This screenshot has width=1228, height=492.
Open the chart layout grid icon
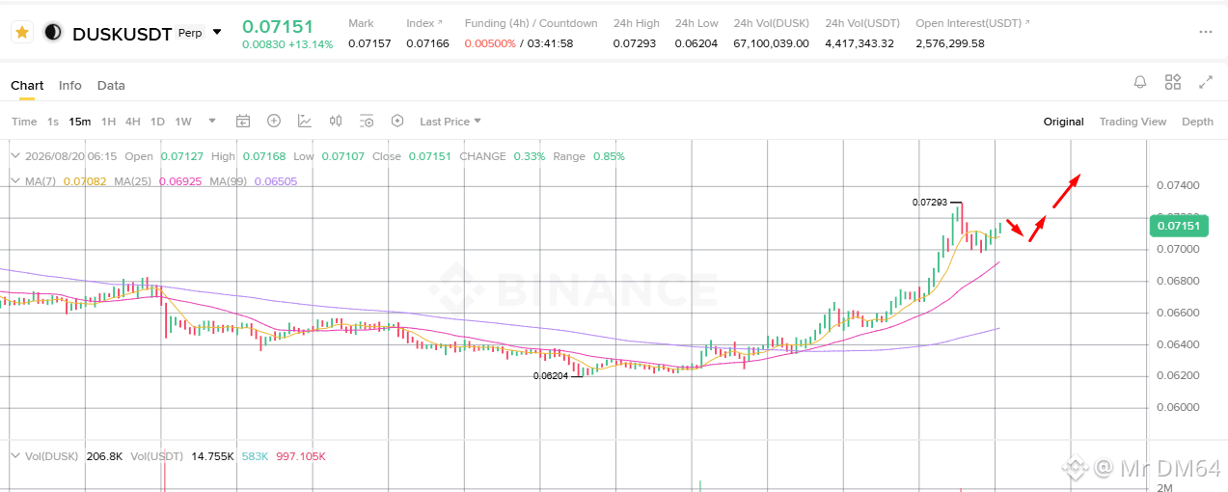pos(1173,82)
